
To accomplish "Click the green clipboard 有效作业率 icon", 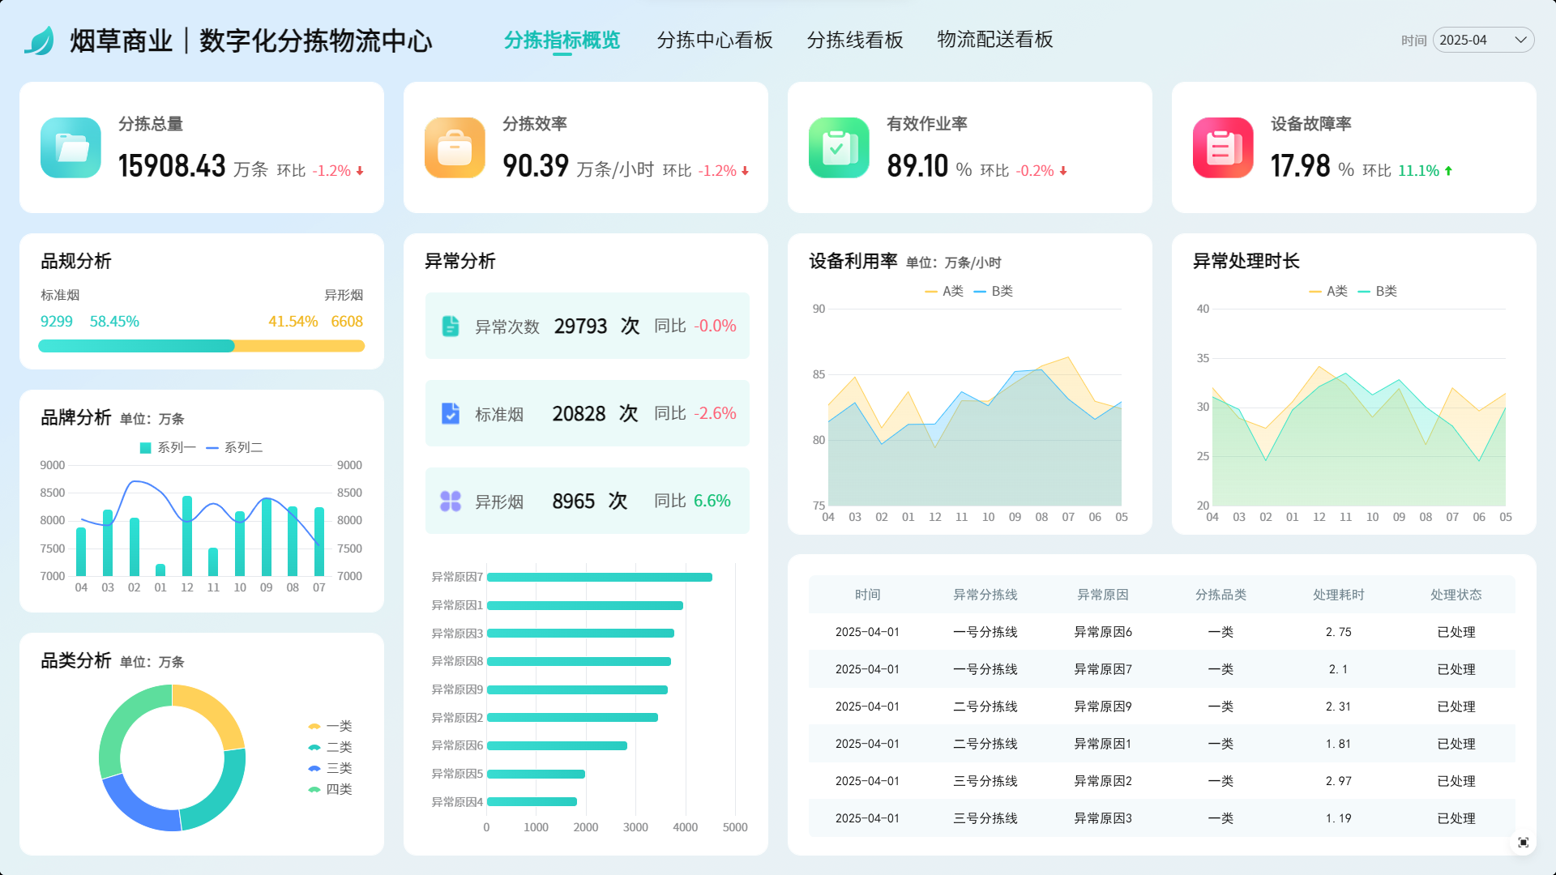I will tap(839, 147).
